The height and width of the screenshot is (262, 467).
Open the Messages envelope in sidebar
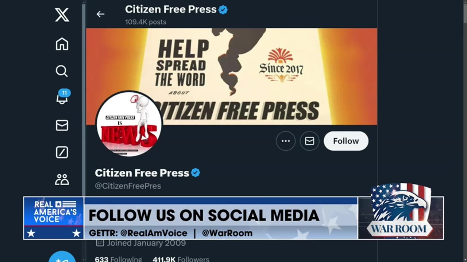tap(62, 125)
